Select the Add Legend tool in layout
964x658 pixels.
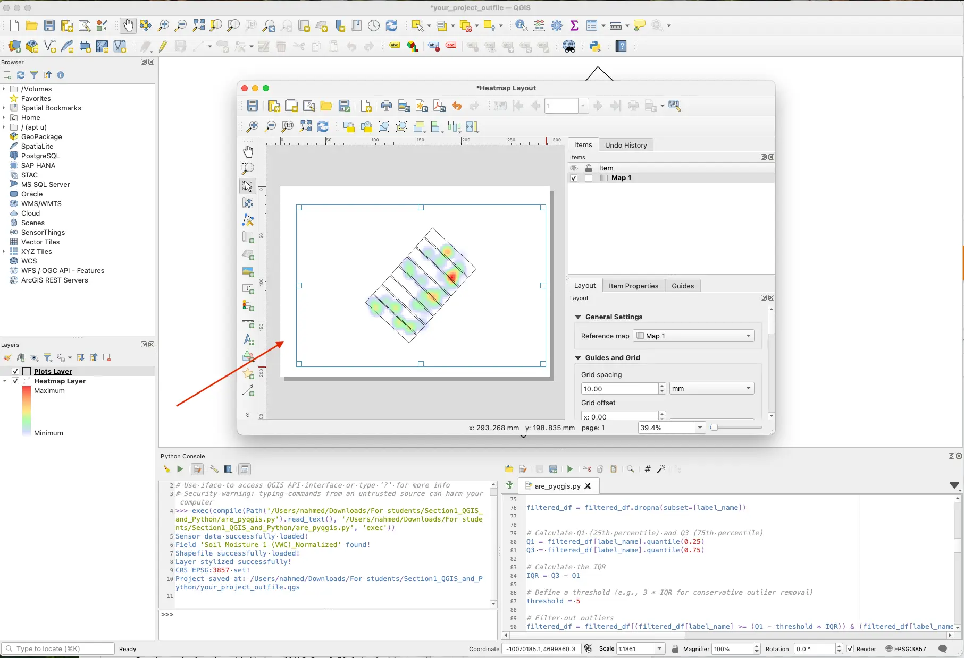click(x=248, y=306)
